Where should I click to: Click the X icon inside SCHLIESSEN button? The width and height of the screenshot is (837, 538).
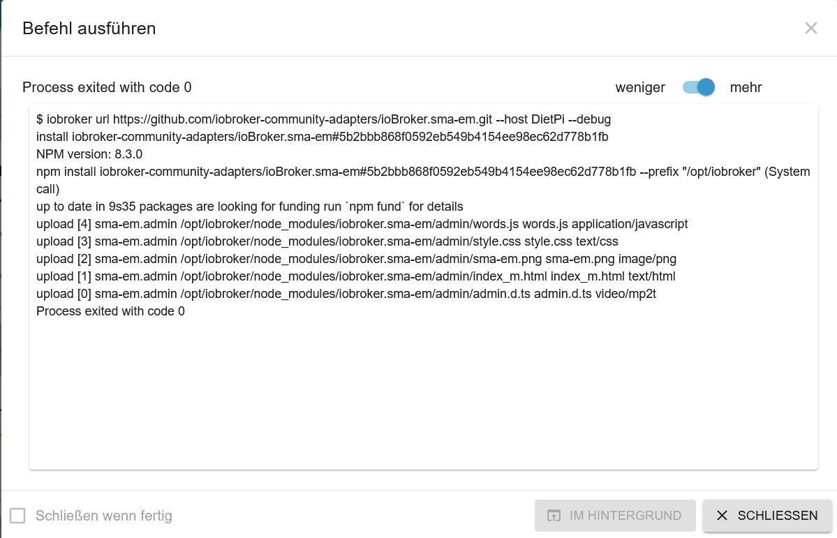pos(722,515)
